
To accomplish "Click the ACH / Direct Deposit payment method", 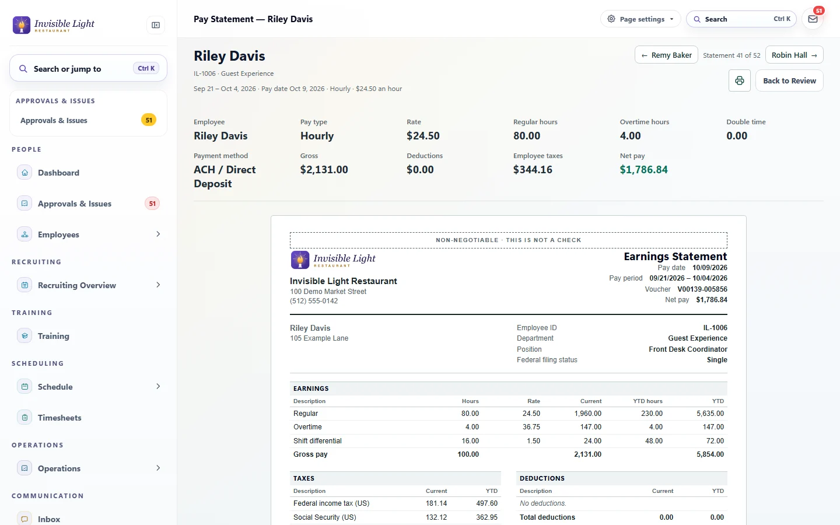I will coord(225,177).
